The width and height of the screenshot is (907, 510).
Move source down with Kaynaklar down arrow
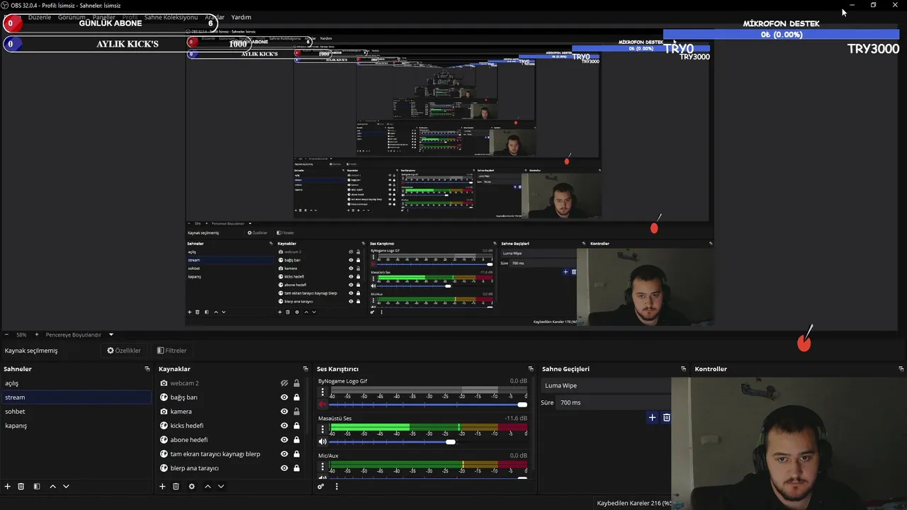click(221, 487)
